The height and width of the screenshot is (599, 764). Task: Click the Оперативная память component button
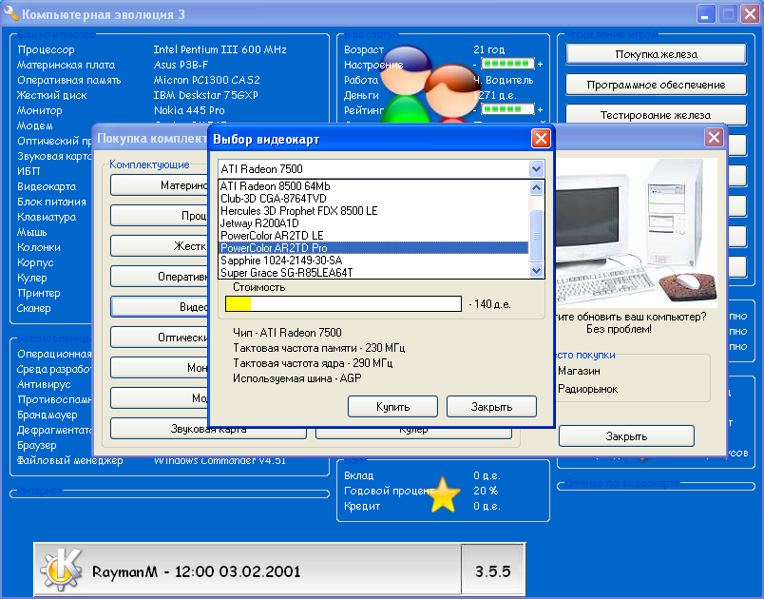159,277
